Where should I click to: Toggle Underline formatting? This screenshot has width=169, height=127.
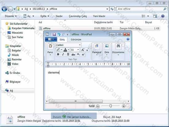[68, 54]
